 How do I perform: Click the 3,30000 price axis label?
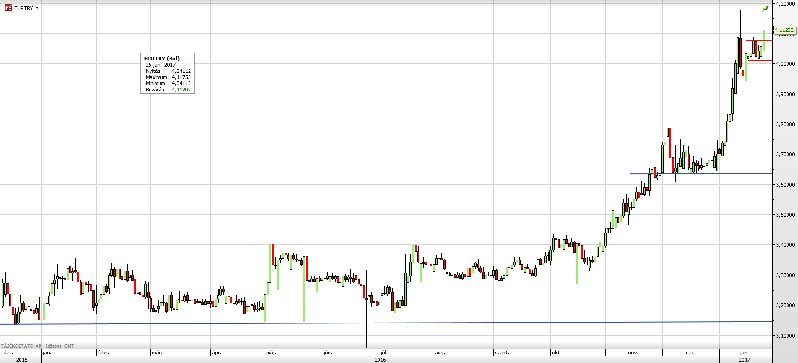(785, 276)
